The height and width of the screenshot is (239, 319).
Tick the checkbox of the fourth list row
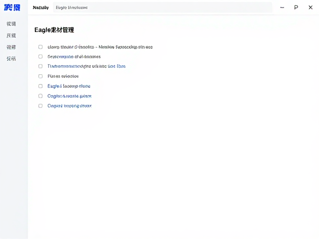(x=40, y=76)
